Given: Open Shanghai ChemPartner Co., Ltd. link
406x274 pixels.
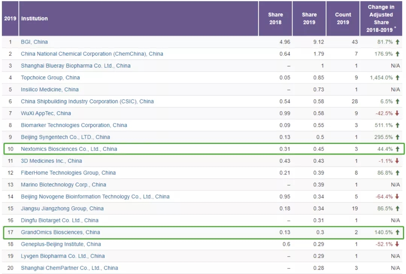Looking at the screenshot, I should (70, 268).
